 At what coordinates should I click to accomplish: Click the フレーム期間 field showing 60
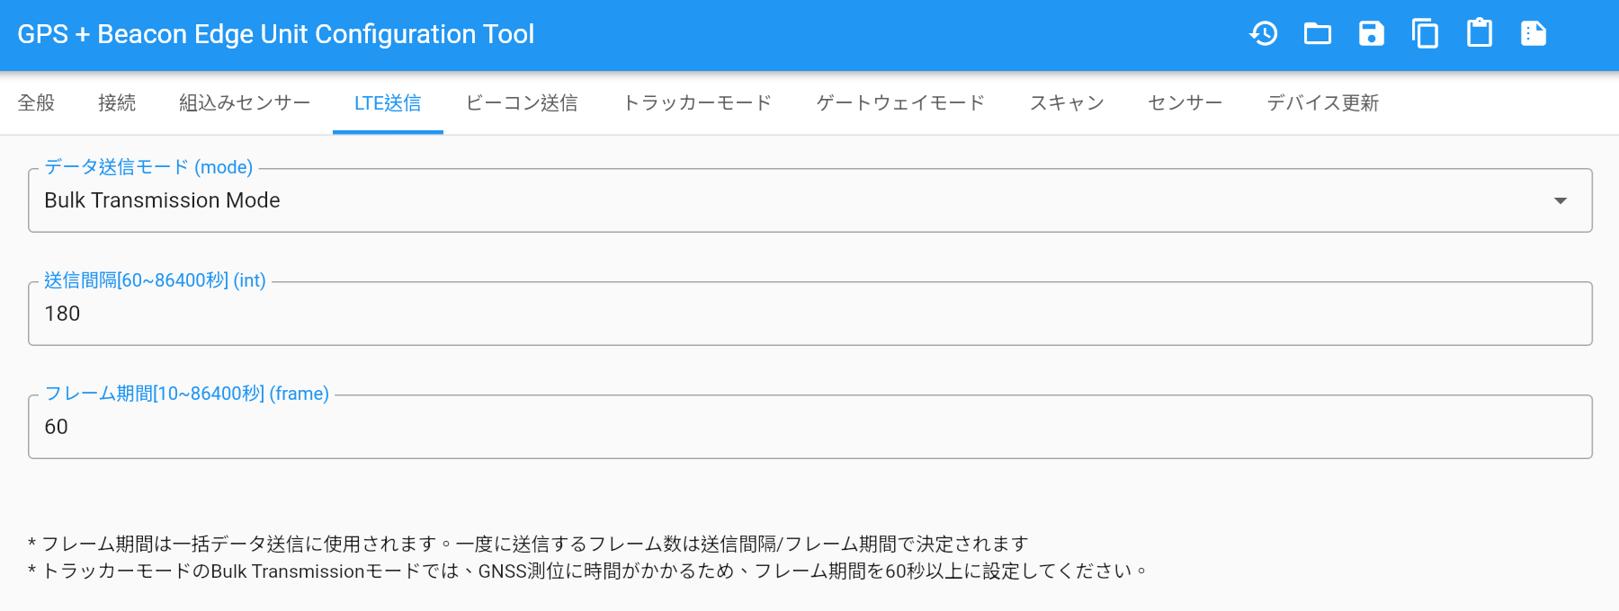point(810,427)
